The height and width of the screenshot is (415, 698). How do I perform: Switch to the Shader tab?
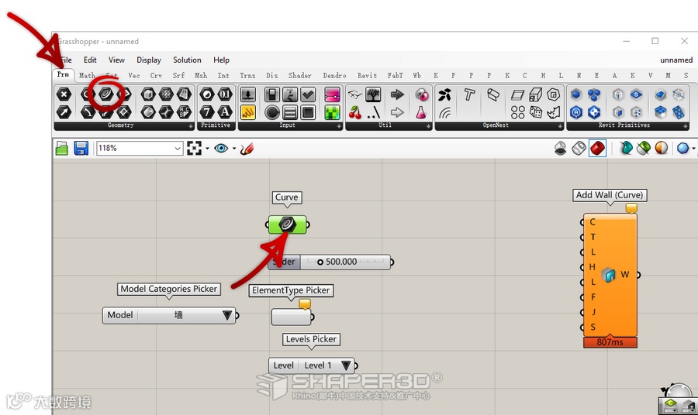click(299, 76)
